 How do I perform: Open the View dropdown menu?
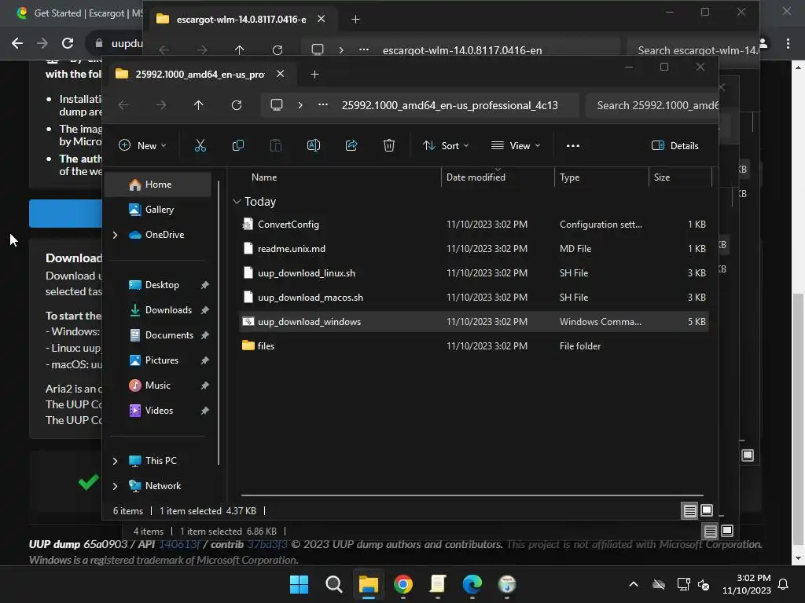click(516, 145)
